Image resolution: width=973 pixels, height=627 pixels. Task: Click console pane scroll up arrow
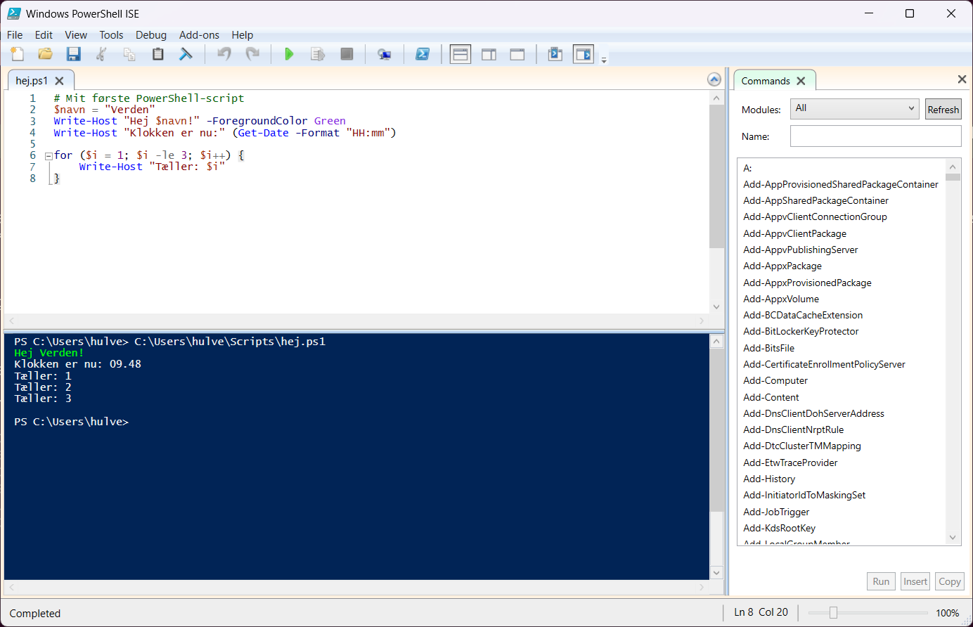pos(716,342)
